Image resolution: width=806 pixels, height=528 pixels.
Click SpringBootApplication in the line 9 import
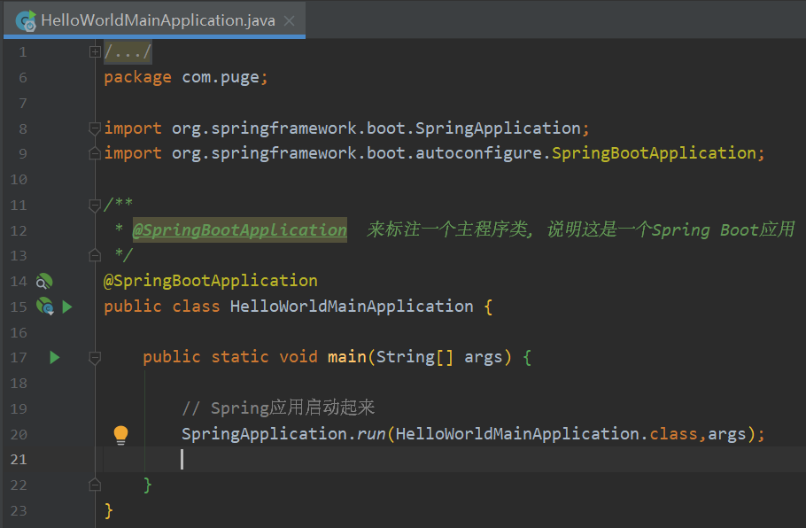654,153
